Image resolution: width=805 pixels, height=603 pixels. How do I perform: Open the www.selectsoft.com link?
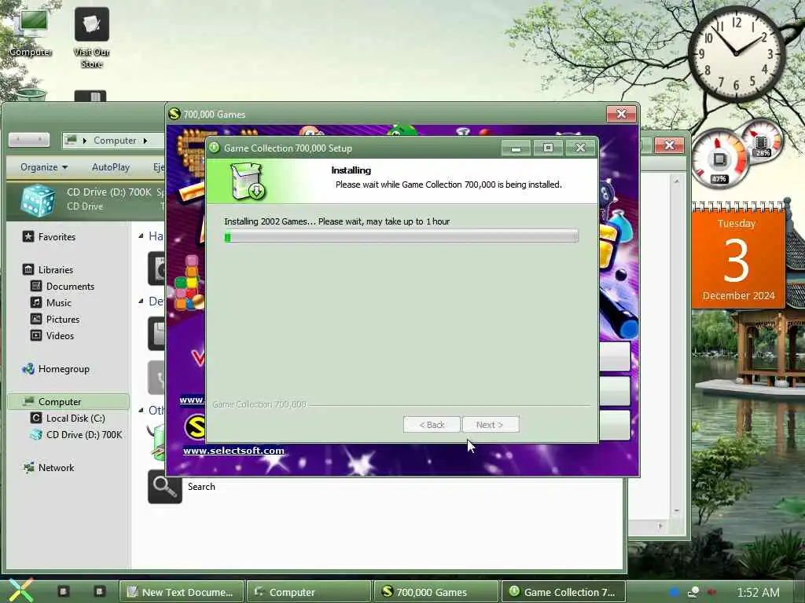click(x=233, y=450)
